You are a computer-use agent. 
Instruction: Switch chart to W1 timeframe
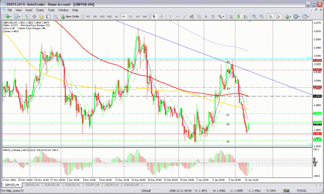point(138,17)
